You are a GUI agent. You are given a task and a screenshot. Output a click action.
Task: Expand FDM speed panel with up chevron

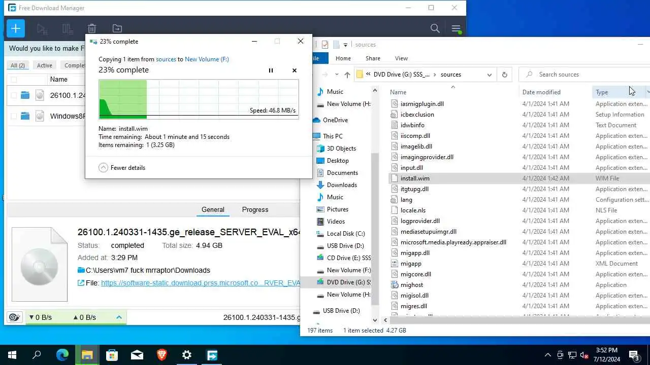(x=119, y=317)
